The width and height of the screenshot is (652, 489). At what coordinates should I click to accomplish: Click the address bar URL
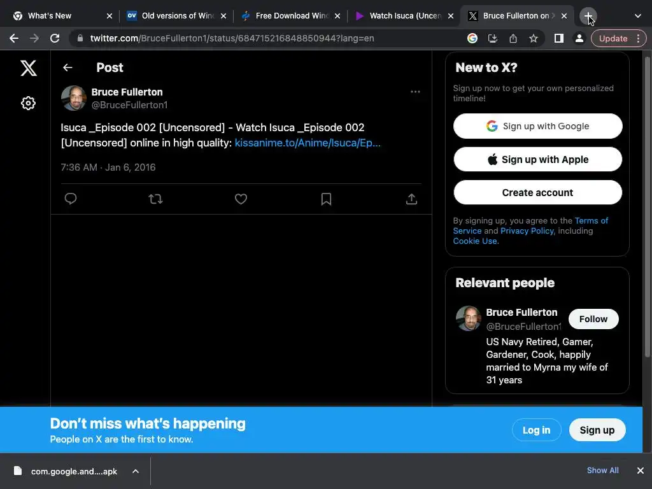click(x=232, y=38)
